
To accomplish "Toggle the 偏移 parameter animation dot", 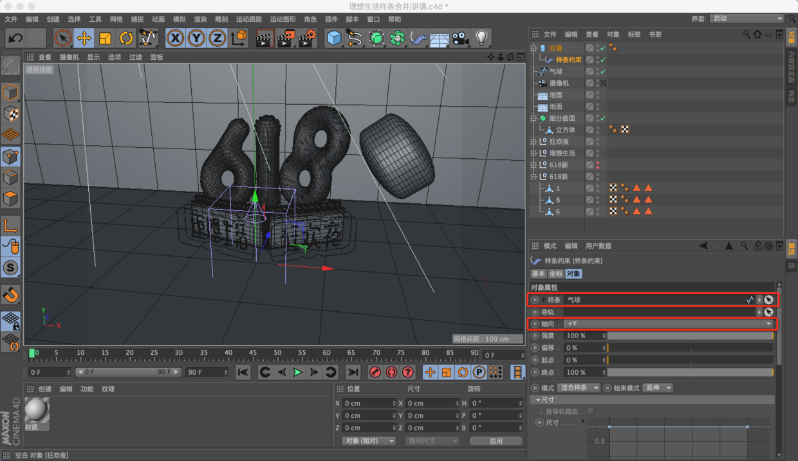I will pos(535,348).
